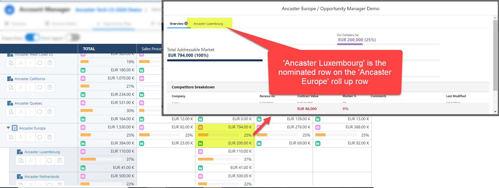
Task: Click the question mark icon under Ancaster California
Action: click(x=30, y=87)
